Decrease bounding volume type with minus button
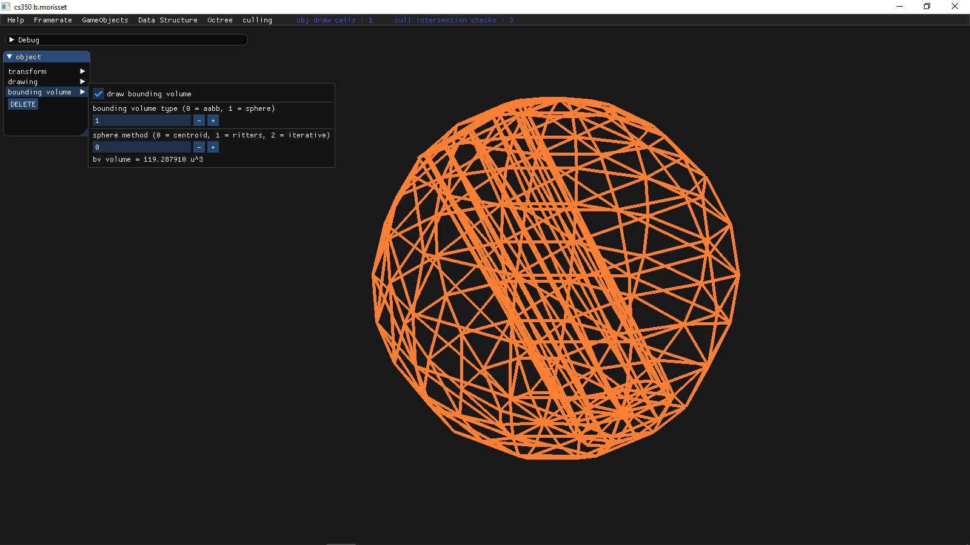The image size is (970, 545). [199, 121]
